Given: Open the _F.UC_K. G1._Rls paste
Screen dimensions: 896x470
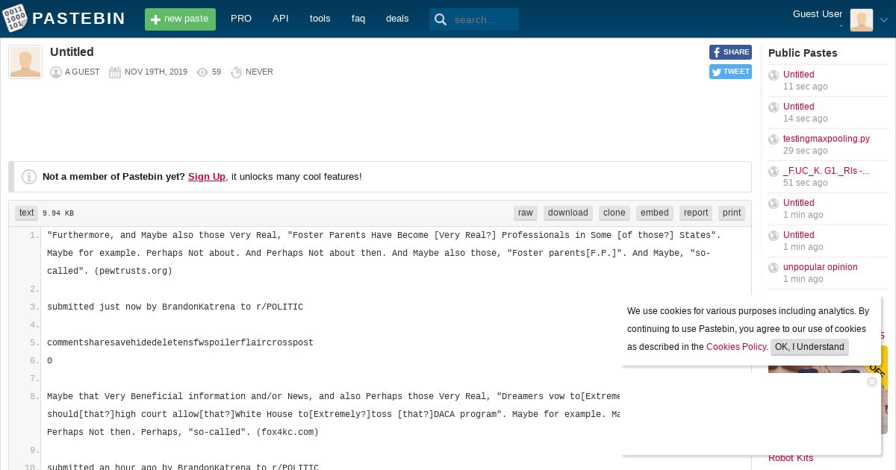Looking at the screenshot, I should click(826, 171).
